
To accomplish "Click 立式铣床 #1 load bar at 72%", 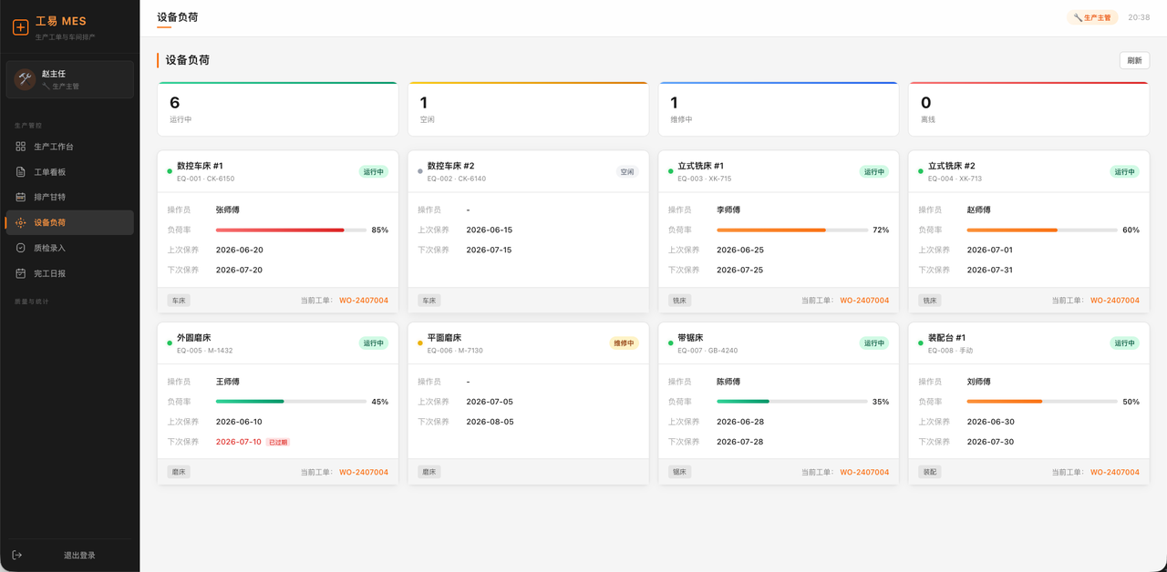I will click(x=792, y=230).
